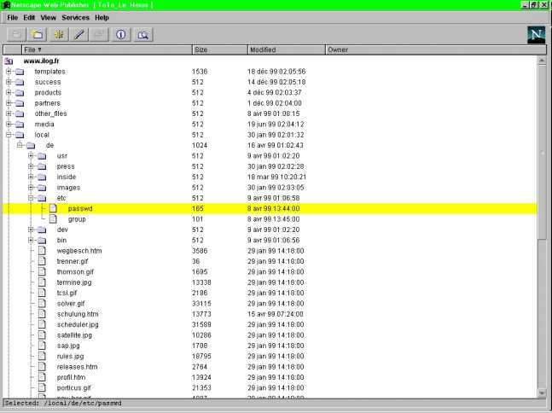The image size is (552, 413).
Task: Open the Services menu
Action: pos(75,18)
